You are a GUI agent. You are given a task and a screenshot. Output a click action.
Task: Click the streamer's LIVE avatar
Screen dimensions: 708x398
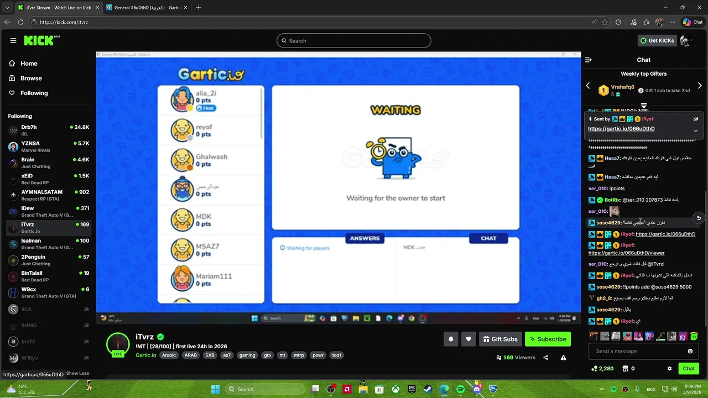coord(118,345)
